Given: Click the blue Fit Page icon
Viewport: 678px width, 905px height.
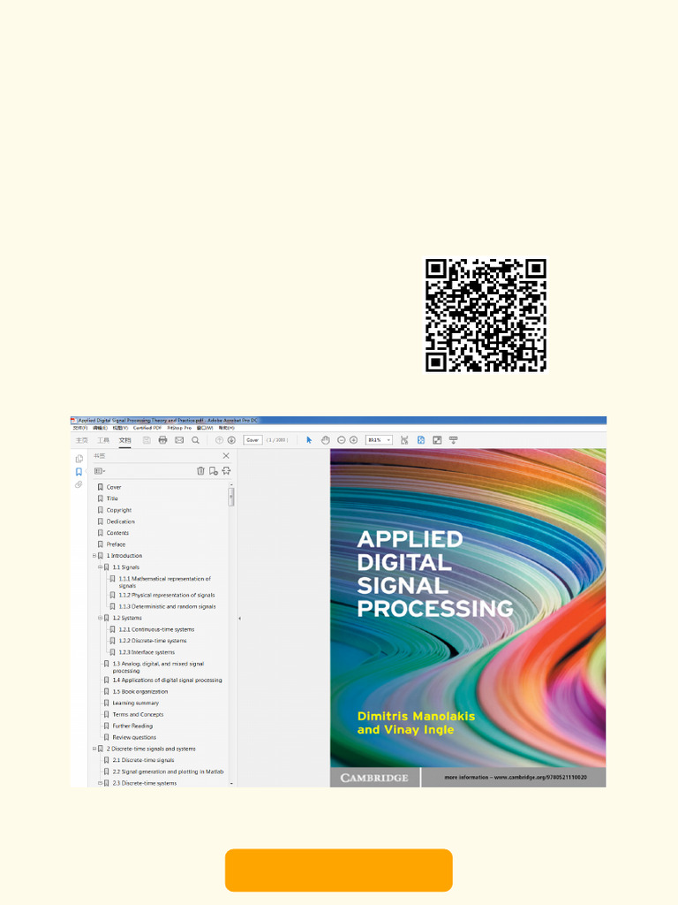Looking at the screenshot, I should click(x=421, y=440).
